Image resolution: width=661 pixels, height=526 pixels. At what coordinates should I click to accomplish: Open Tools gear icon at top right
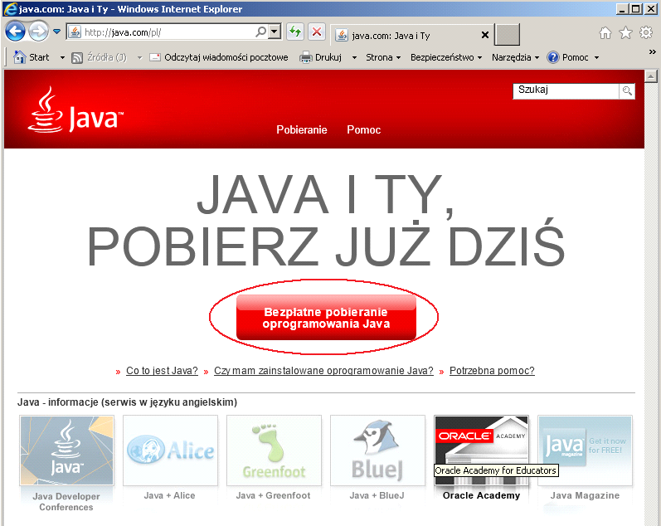coord(646,32)
